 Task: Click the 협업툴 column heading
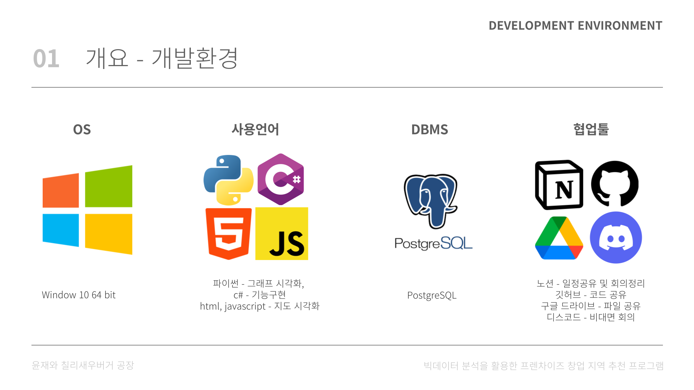[x=591, y=129]
